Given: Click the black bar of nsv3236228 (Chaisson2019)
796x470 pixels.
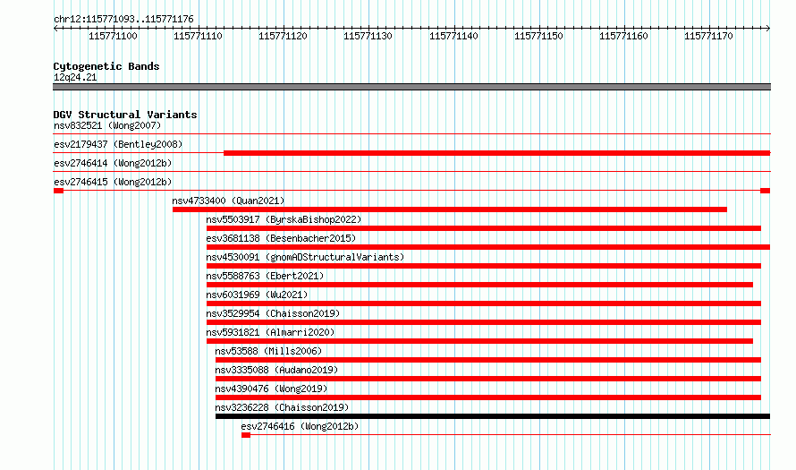Looking at the screenshot, I should point(493,416).
